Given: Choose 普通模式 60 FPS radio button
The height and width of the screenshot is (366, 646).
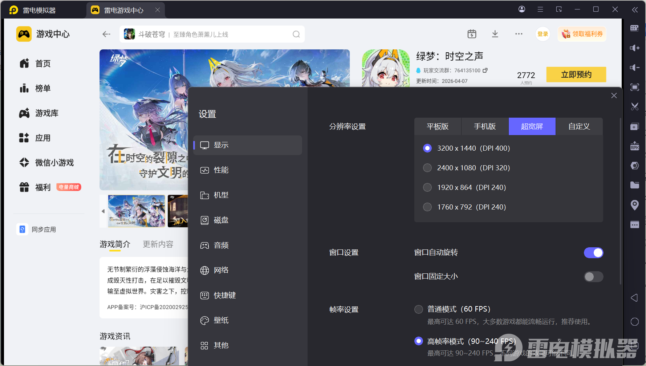Looking at the screenshot, I should [x=419, y=309].
